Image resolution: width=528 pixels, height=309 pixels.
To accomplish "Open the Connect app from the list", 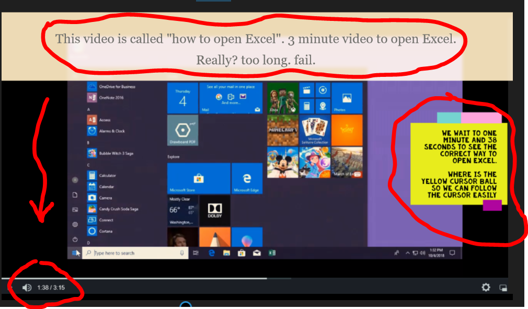I will point(100,220).
